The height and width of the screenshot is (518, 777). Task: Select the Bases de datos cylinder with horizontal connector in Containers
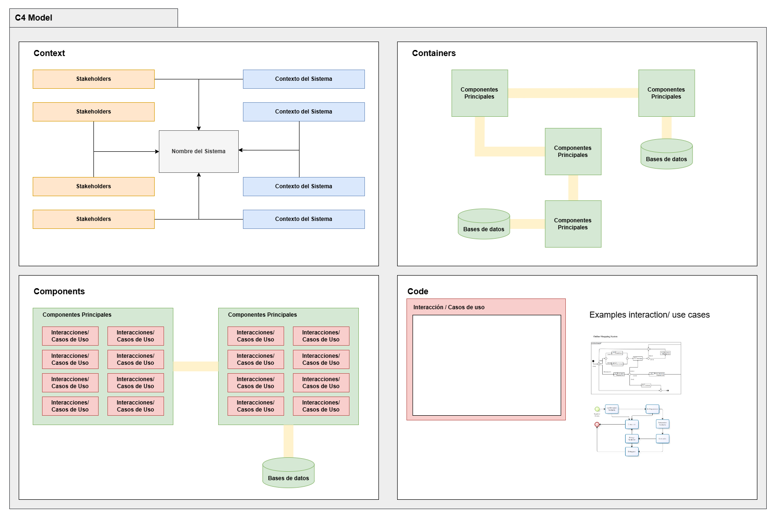(x=484, y=224)
